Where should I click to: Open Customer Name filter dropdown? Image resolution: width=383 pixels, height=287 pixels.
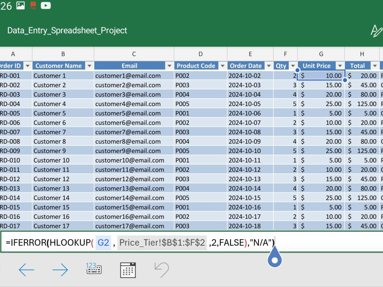(89, 66)
